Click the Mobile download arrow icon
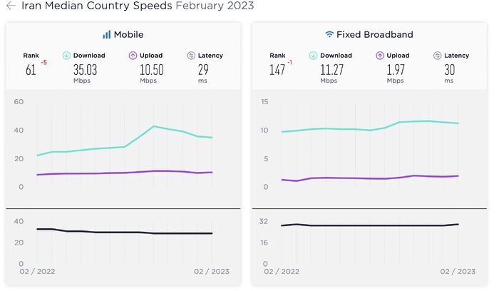 [66, 56]
